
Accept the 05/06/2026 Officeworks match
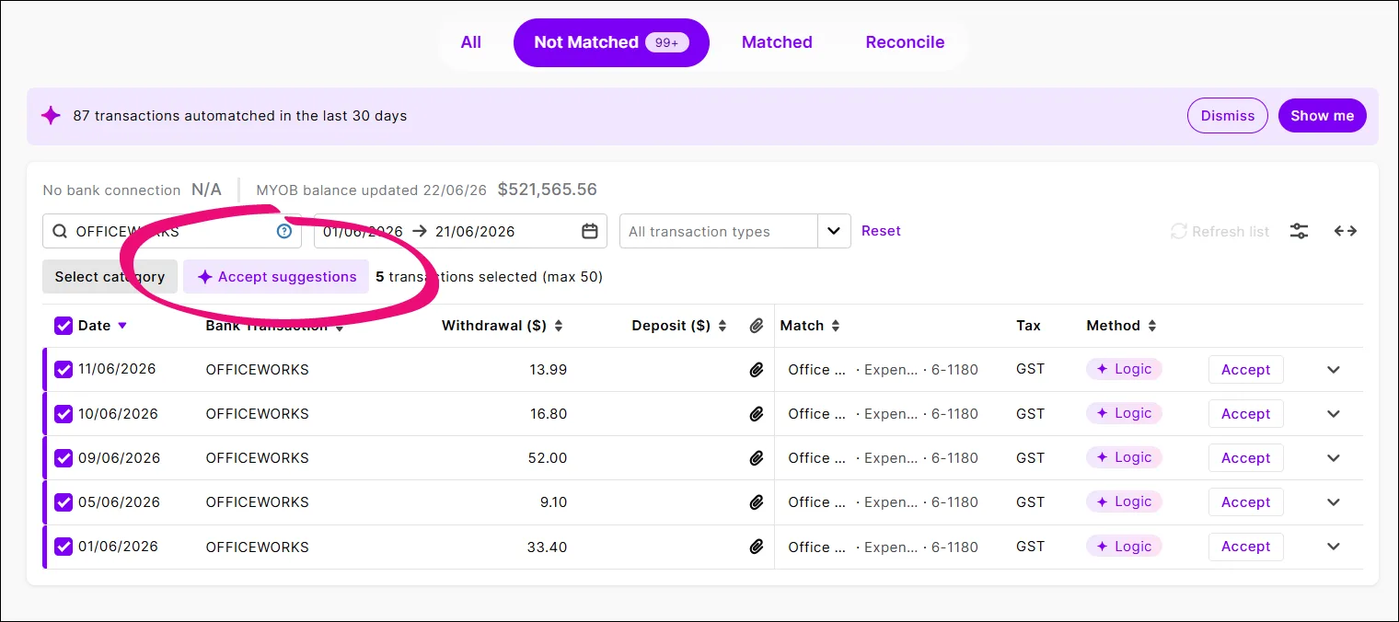pyautogui.click(x=1245, y=502)
